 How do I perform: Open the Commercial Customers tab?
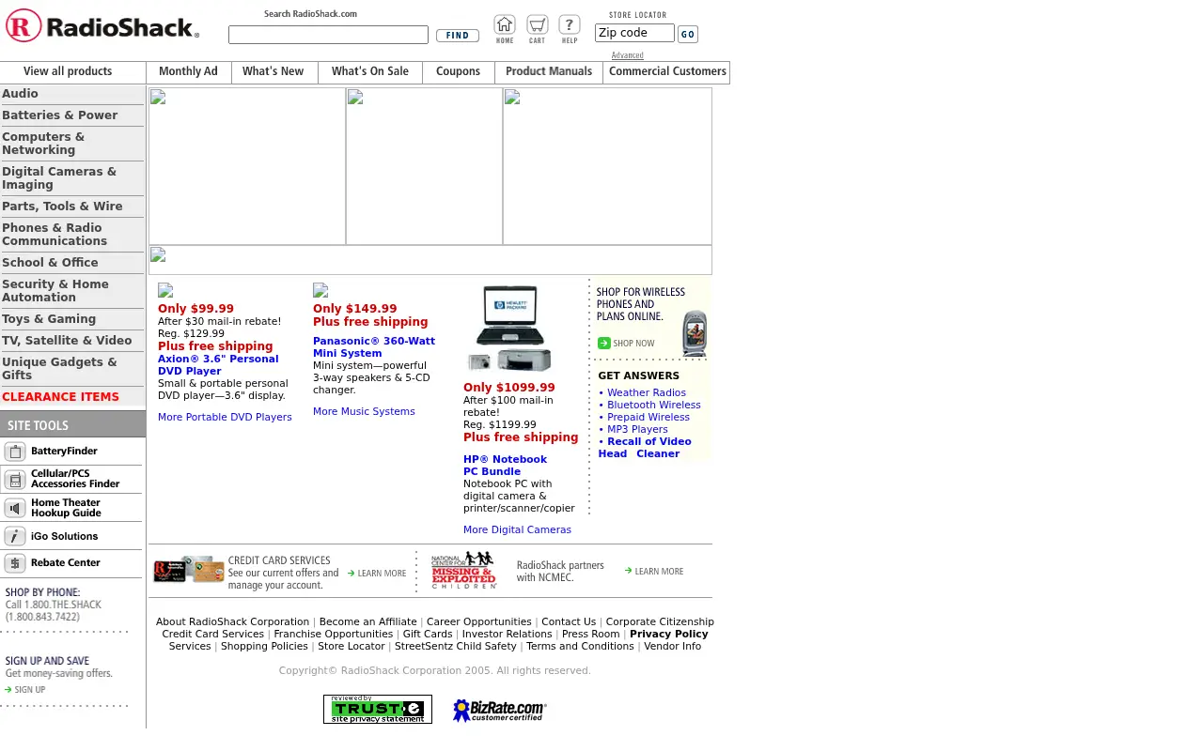pyautogui.click(x=667, y=72)
